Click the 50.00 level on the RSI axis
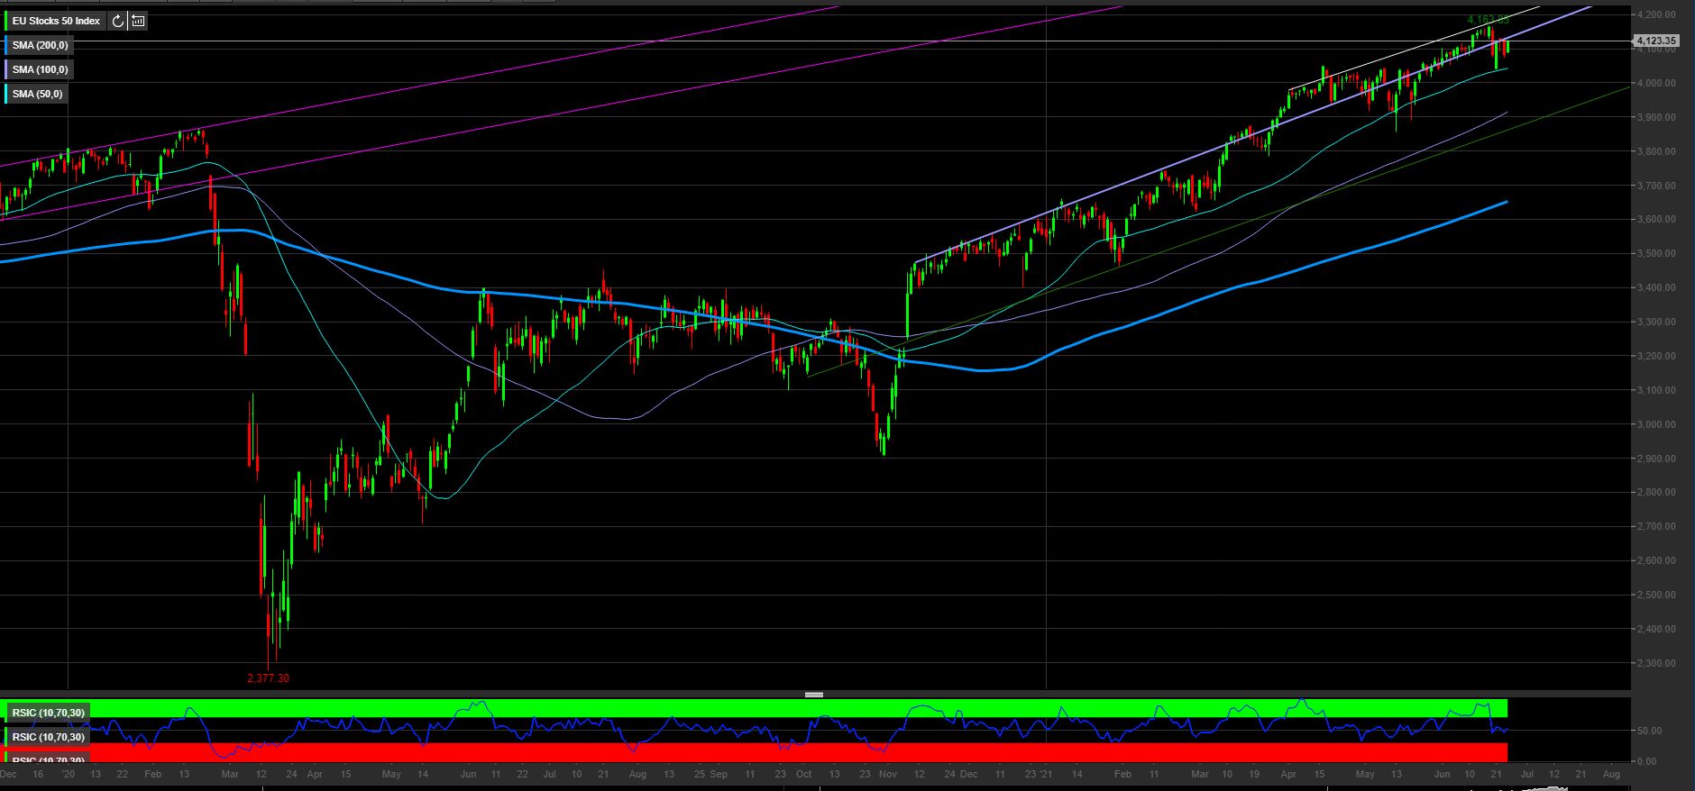 pyautogui.click(x=1651, y=731)
